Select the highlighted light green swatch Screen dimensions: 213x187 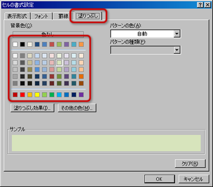click(x=59, y=63)
